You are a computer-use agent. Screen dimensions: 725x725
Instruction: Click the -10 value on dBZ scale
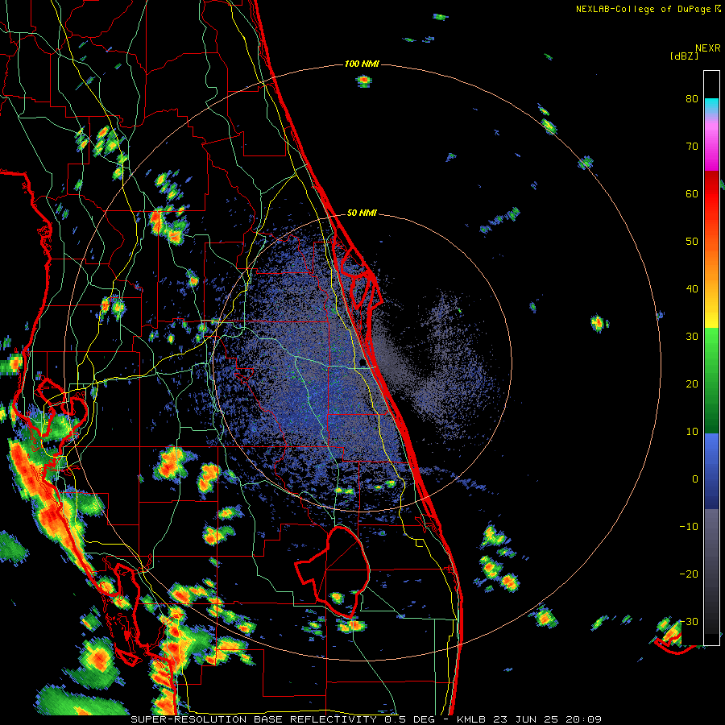(689, 527)
